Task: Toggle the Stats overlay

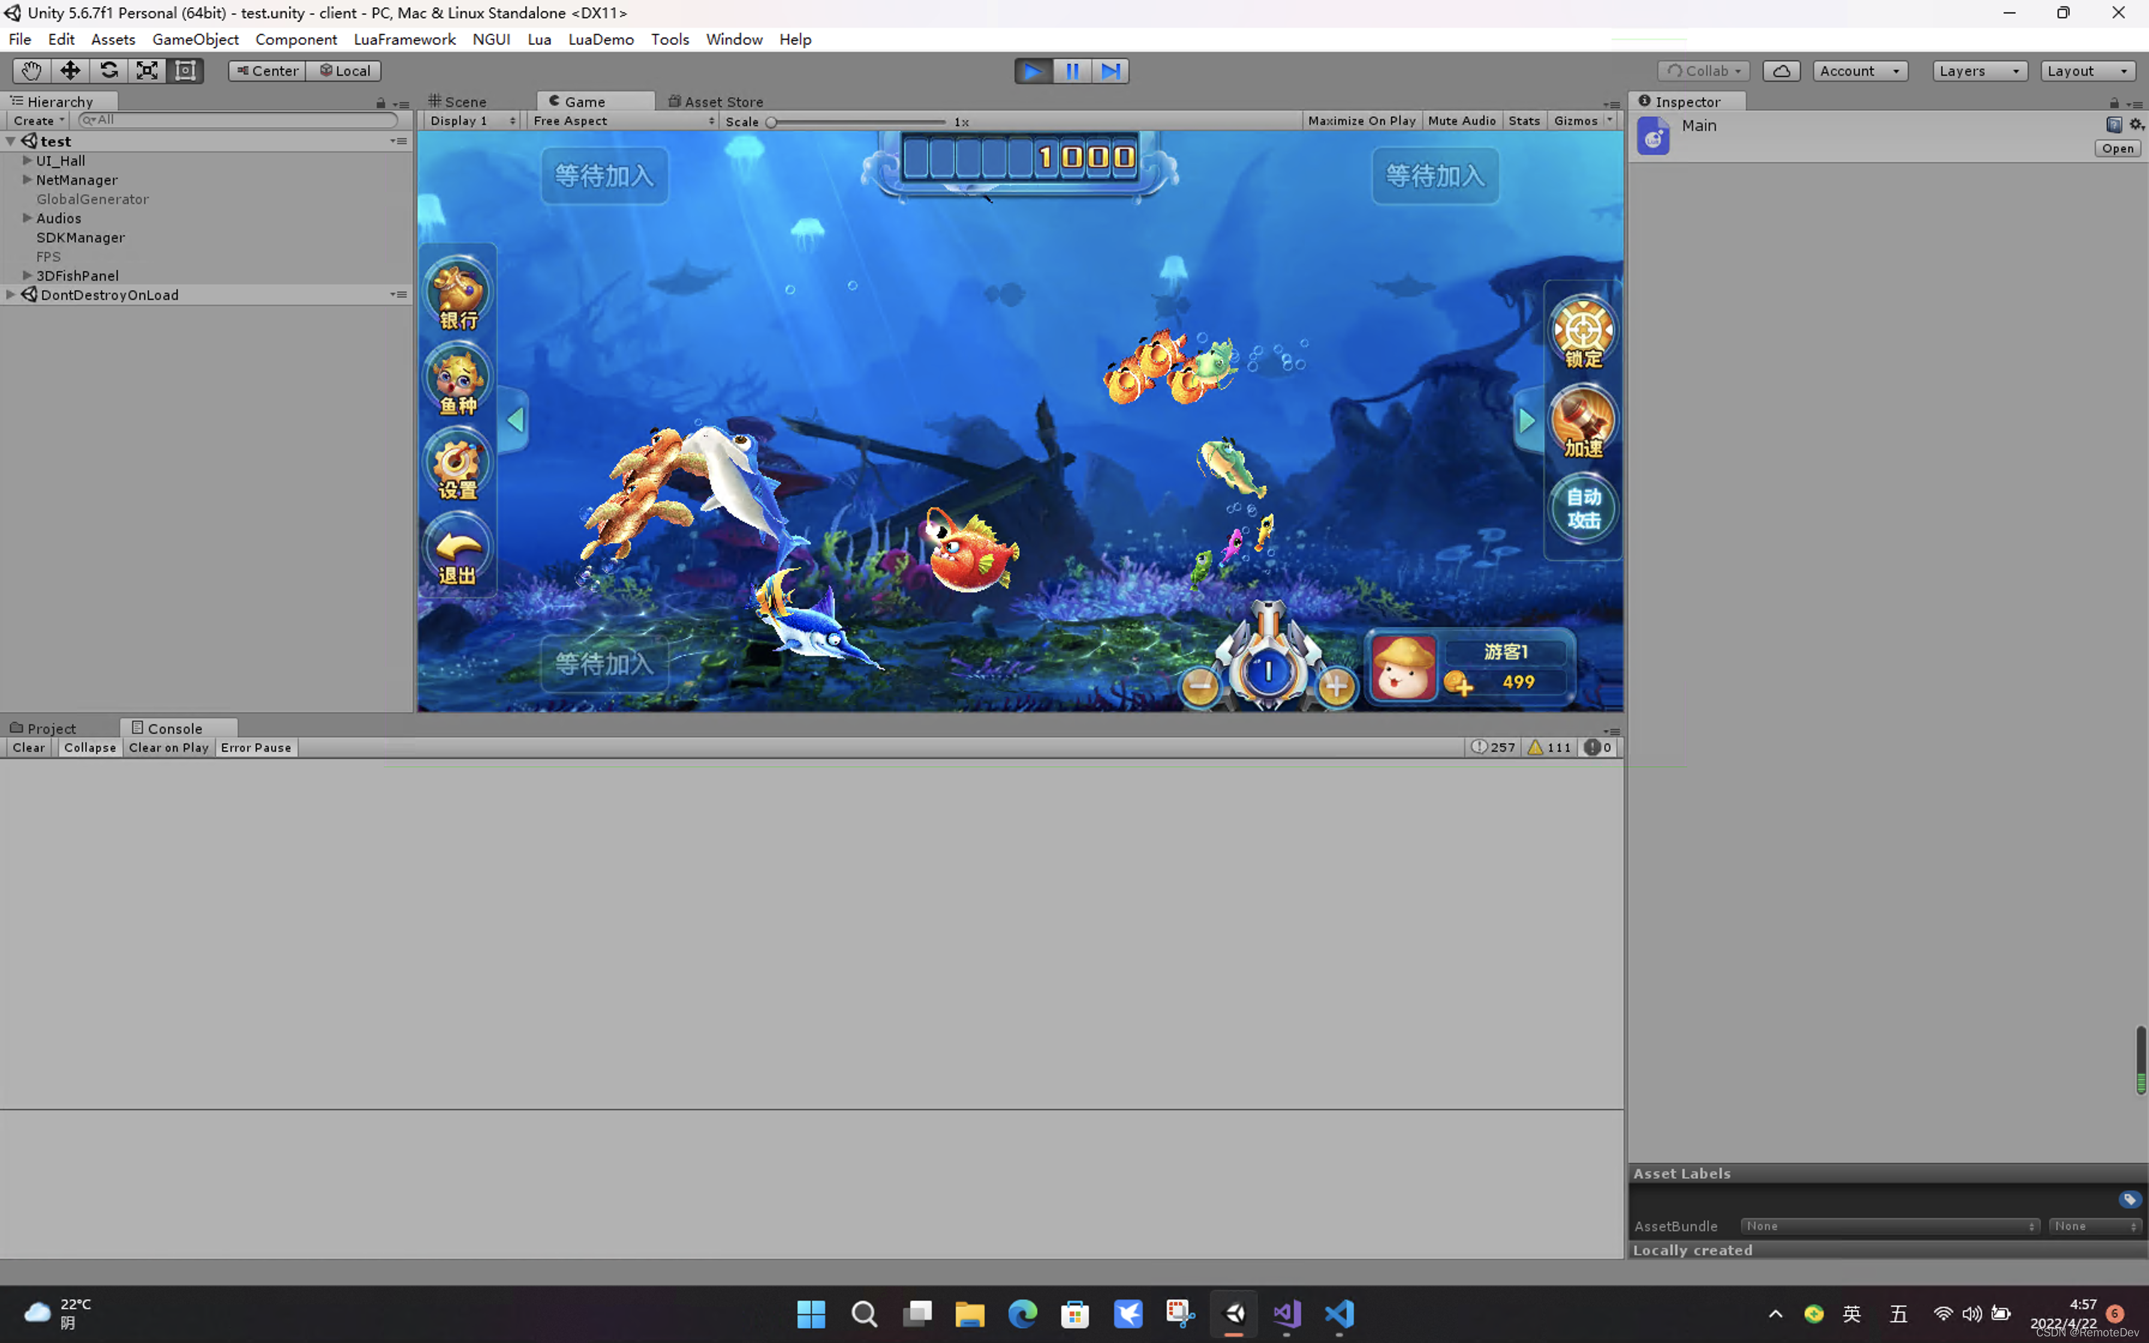Action: click(1524, 121)
